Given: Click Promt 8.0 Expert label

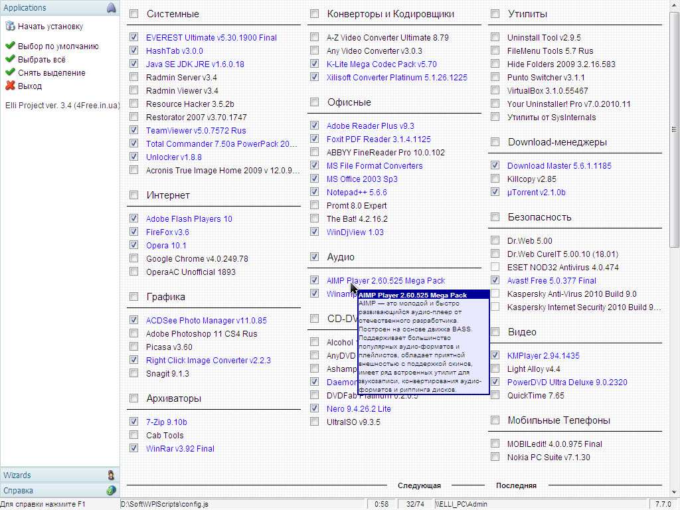Looking at the screenshot, I should (357, 206).
